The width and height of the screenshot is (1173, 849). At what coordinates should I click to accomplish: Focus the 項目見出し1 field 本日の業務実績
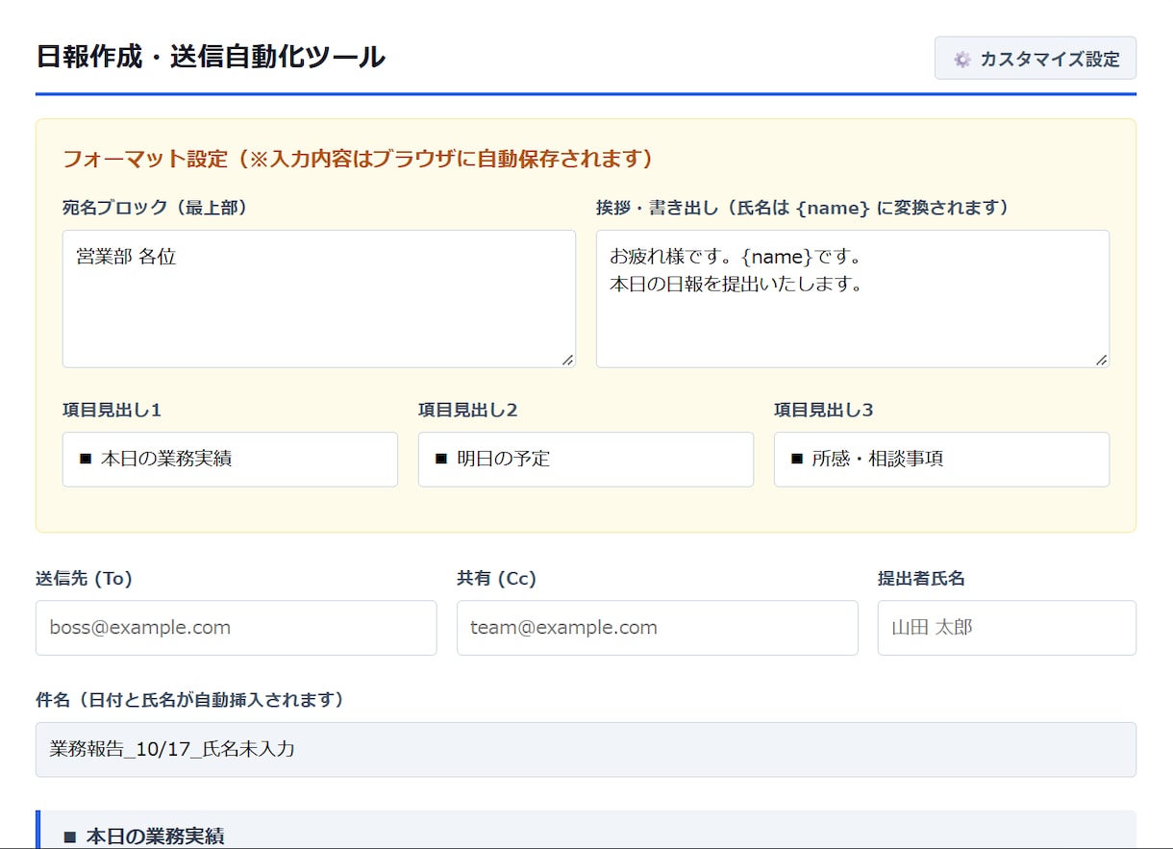tap(230, 460)
